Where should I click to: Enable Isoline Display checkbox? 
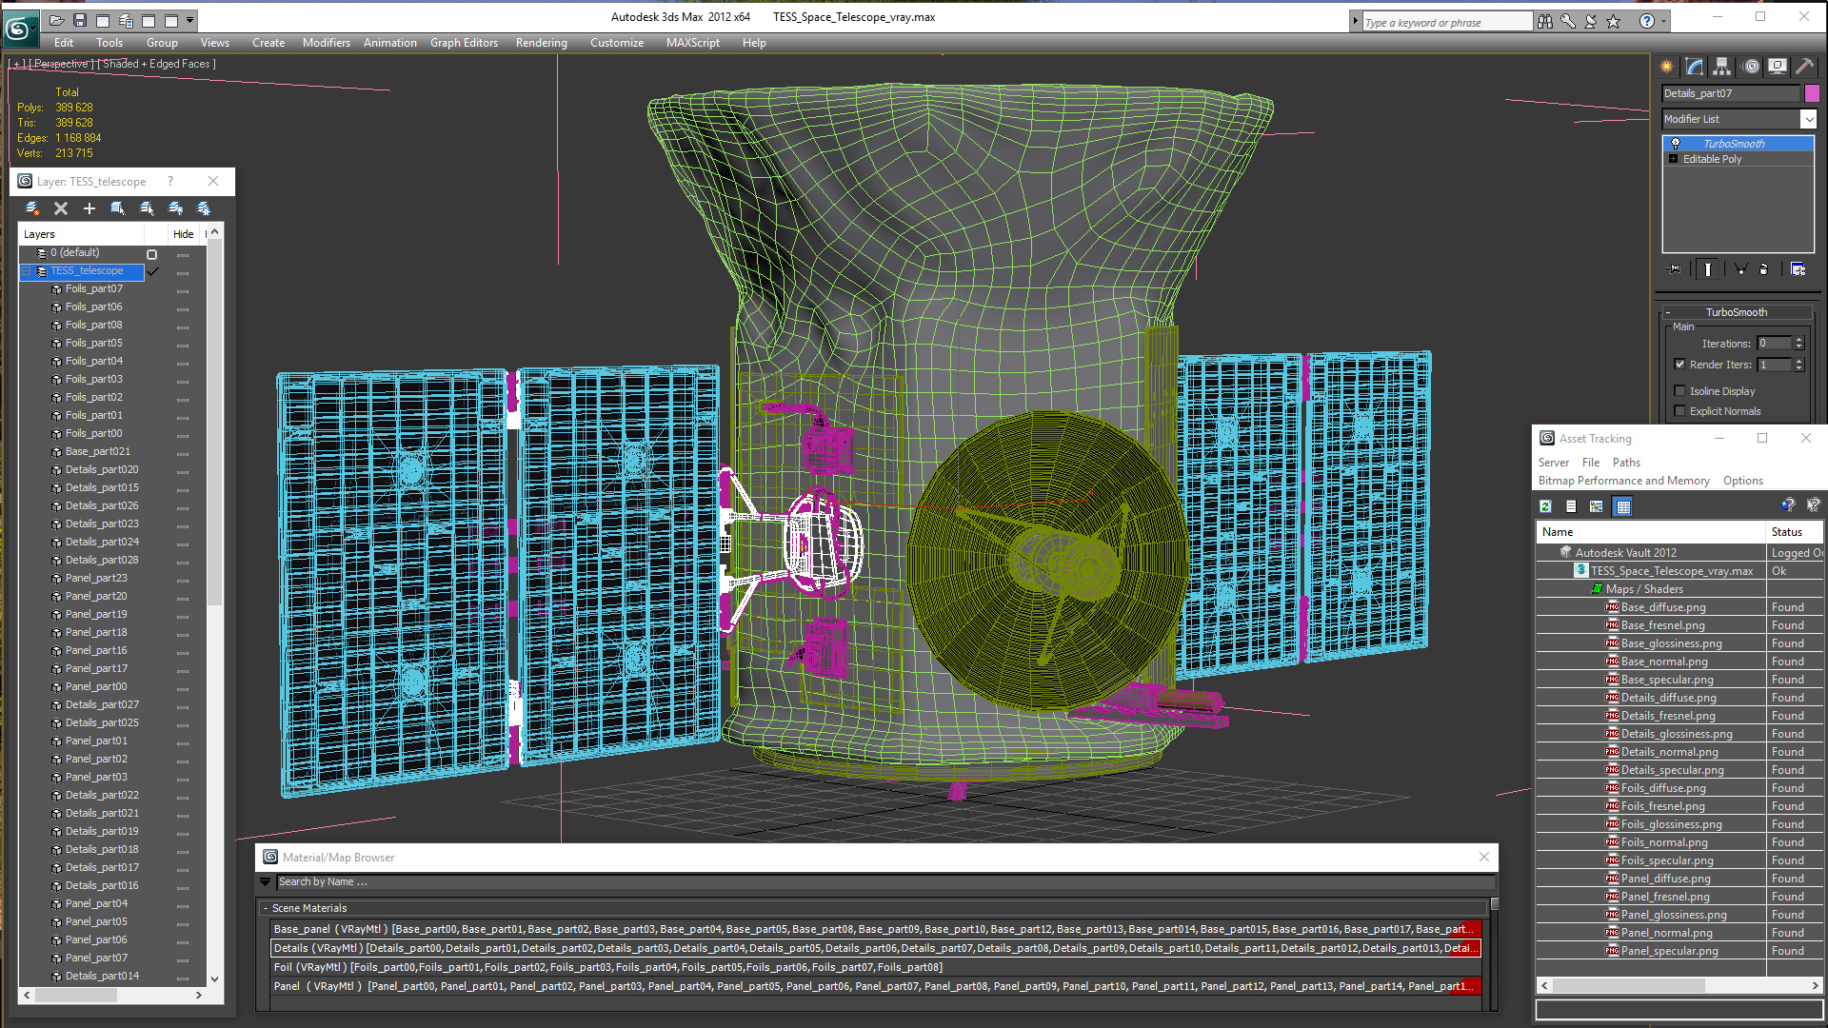[x=1680, y=390]
